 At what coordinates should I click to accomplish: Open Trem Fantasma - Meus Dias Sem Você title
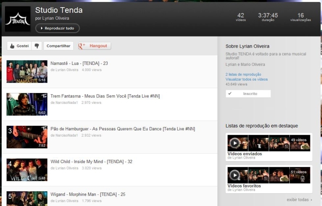click(105, 96)
